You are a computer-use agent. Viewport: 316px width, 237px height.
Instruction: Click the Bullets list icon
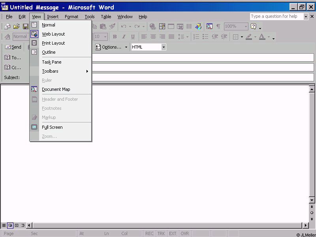pyautogui.click(x=205, y=37)
